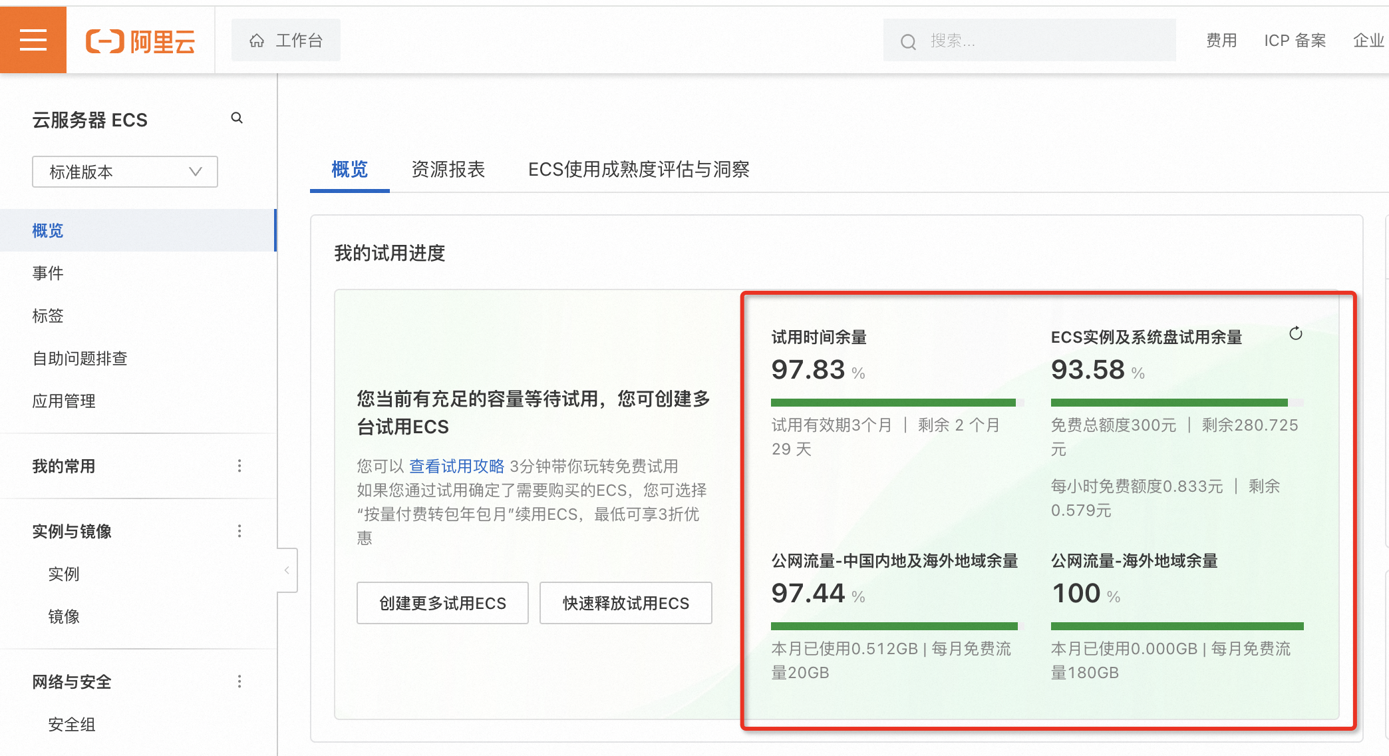Switch to the ECS使用成熟度评估与洞察 tab
1389x756 pixels.
point(639,170)
